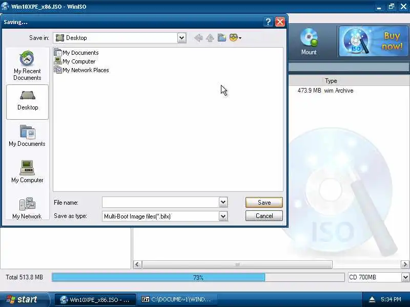
Task: Expand the File name dropdown arrow
Action: pyautogui.click(x=223, y=202)
